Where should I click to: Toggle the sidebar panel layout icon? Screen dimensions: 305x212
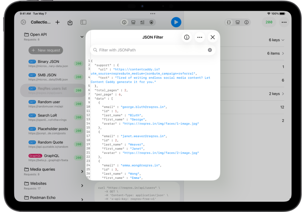tap(83, 22)
